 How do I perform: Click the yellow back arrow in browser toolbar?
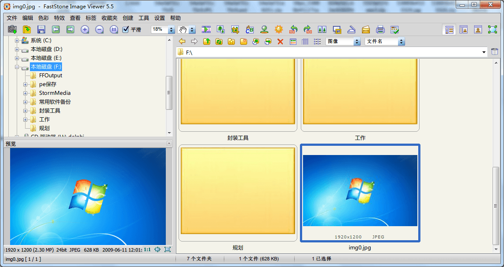(x=182, y=41)
